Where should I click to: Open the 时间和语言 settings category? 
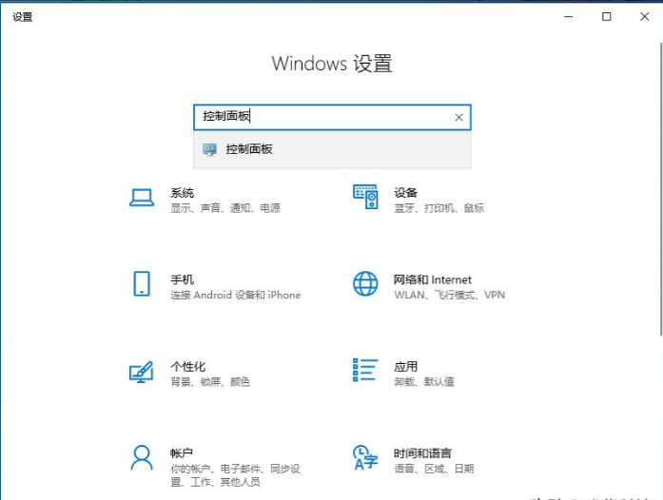422,453
